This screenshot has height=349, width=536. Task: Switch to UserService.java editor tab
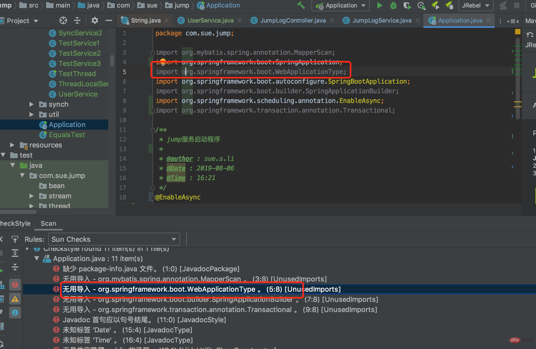tap(210, 20)
